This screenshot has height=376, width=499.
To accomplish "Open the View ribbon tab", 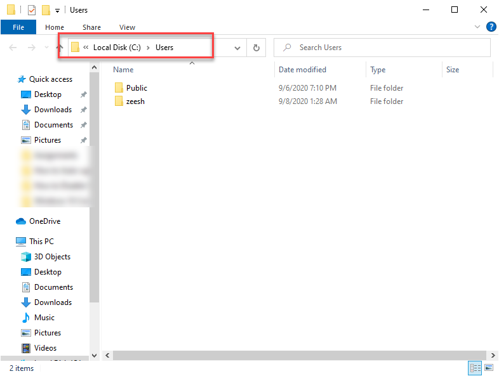I will click(128, 27).
